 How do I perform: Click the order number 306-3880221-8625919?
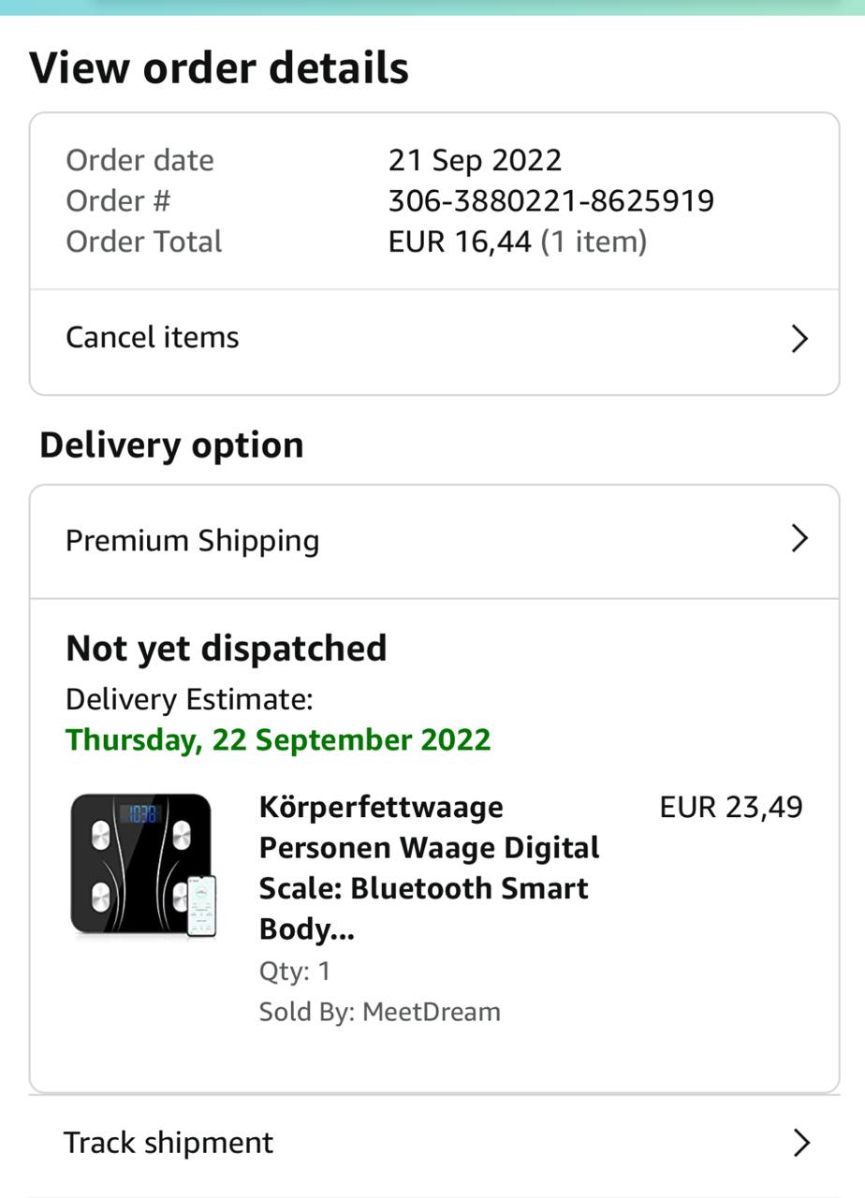550,200
